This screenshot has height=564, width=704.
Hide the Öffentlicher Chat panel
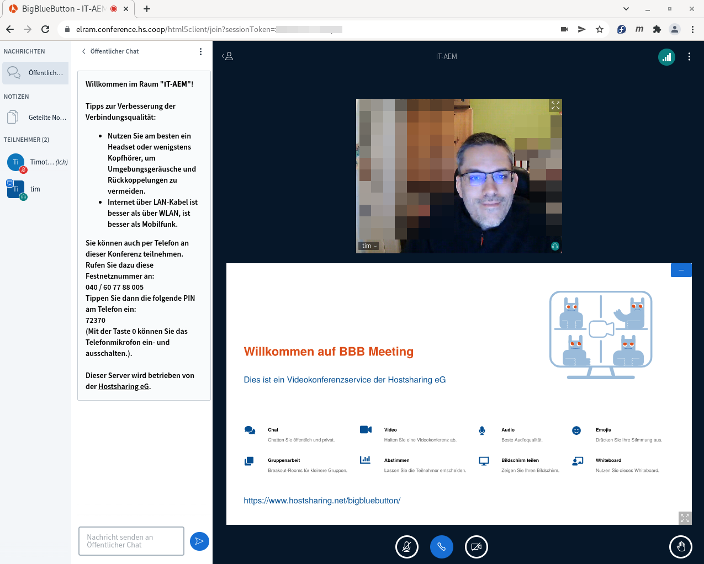(x=110, y=51)
